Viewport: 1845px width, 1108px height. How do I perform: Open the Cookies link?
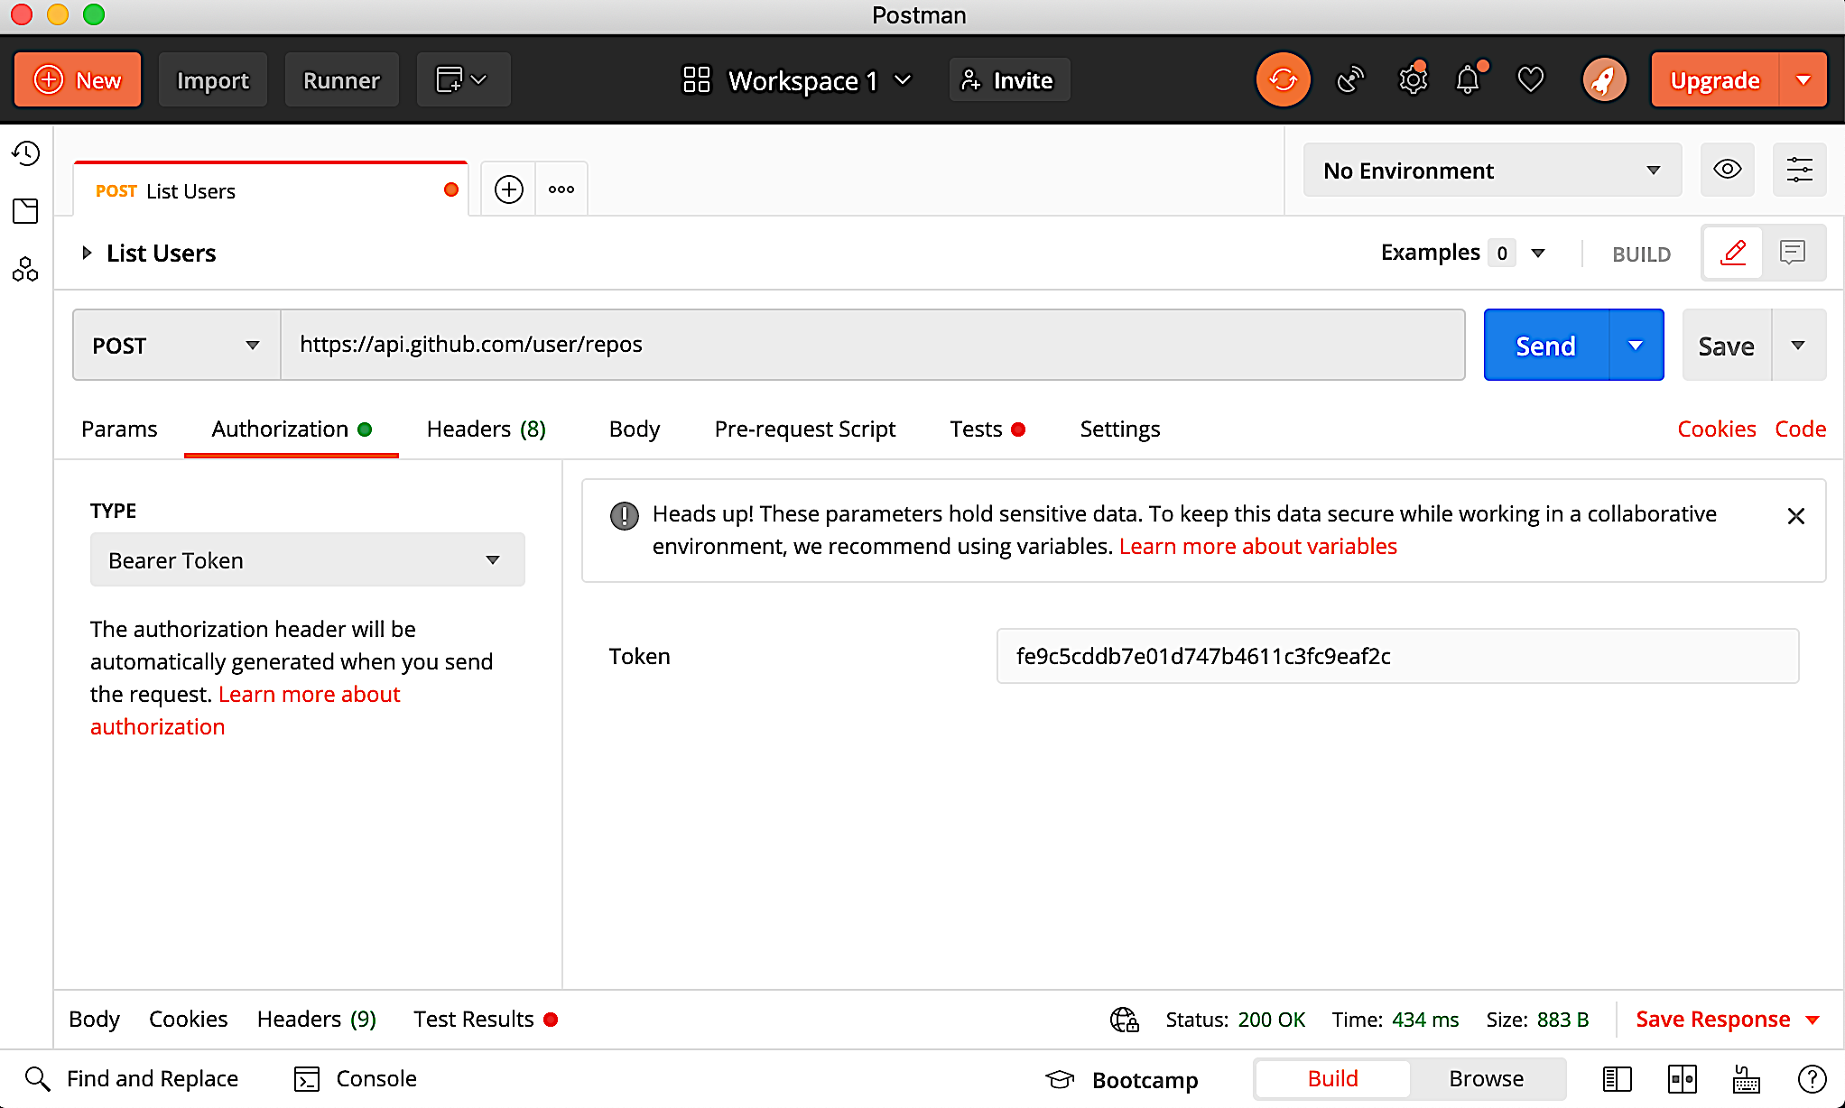click(x=1717, y=429)
